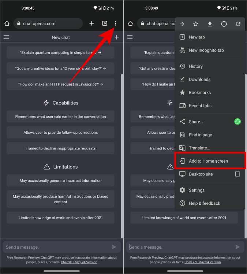Open History from the menu
The height and width of the screenshot is (274, 247).
210,66
